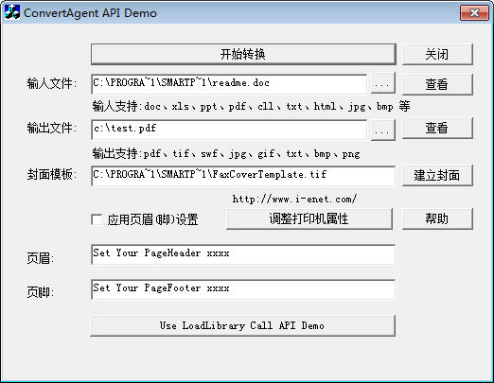Click the 页眉 page header text field
The height and width of the screenshot is (383, 494).
(x=243, y=254)
